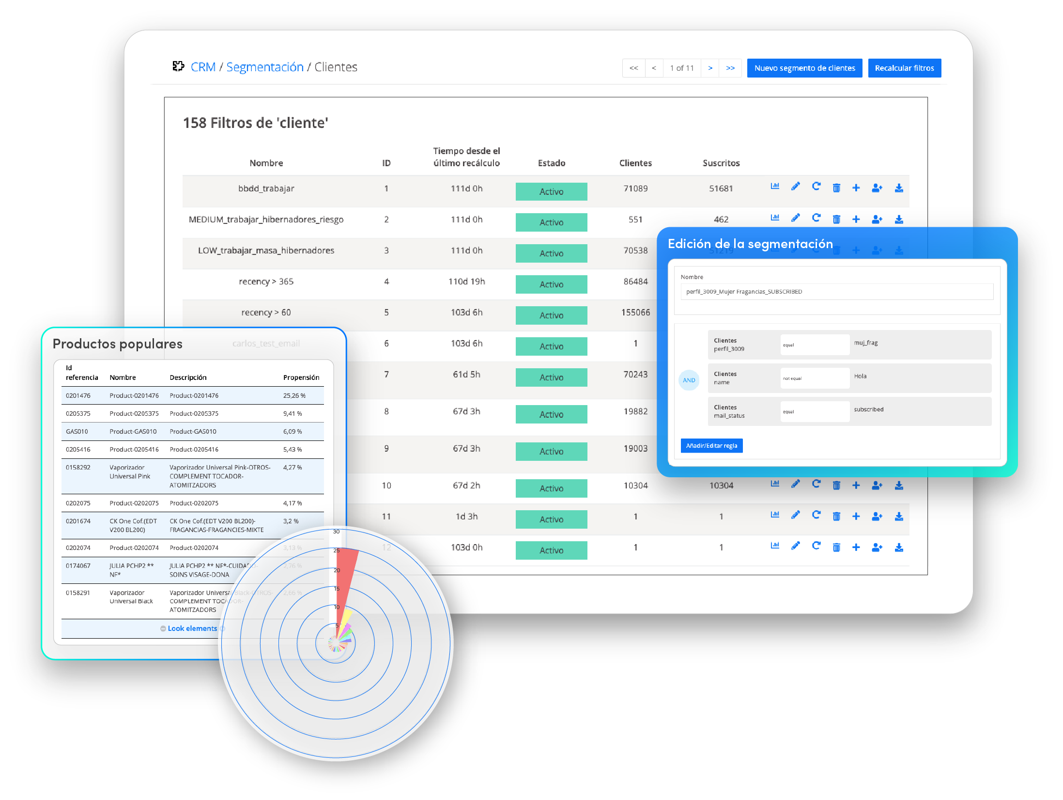Click add-user icon in row ID 12
Screen dimensions: 1063x800
point(877,547)
